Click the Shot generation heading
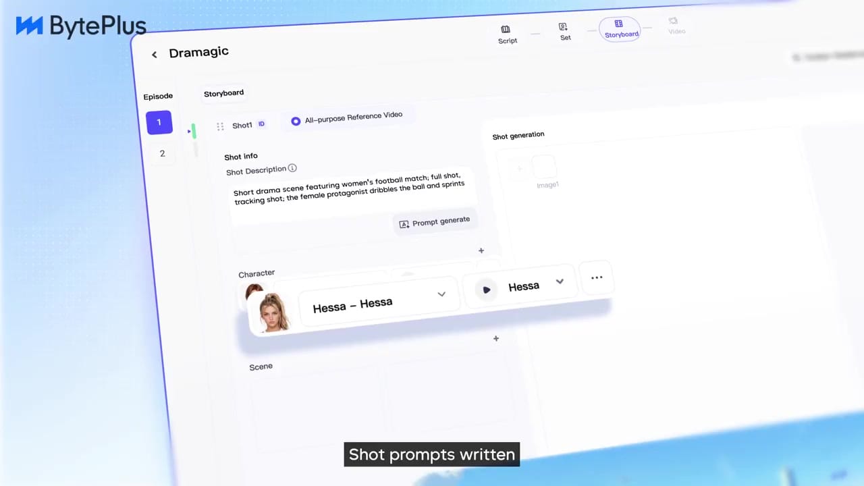Image resolution: width=864 pixels, height=486 pixels. [x=518, y=136]
